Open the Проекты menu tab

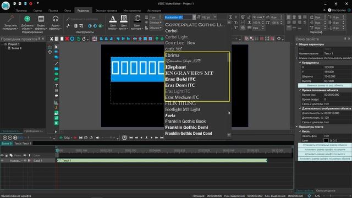pos(21,10)
